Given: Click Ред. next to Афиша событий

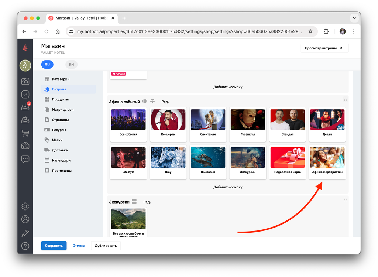Looking at the screenshot, I should click(x=165, y=102).
